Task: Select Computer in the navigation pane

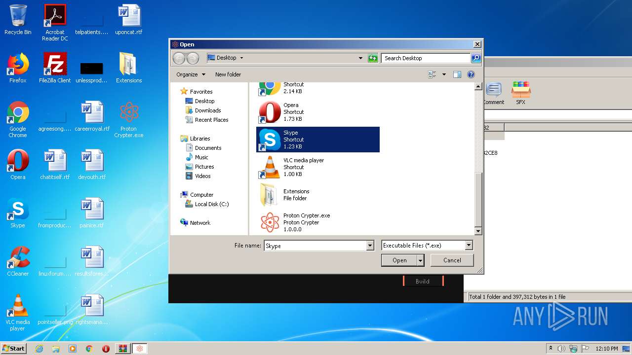Action: click(x=201, y=195)
